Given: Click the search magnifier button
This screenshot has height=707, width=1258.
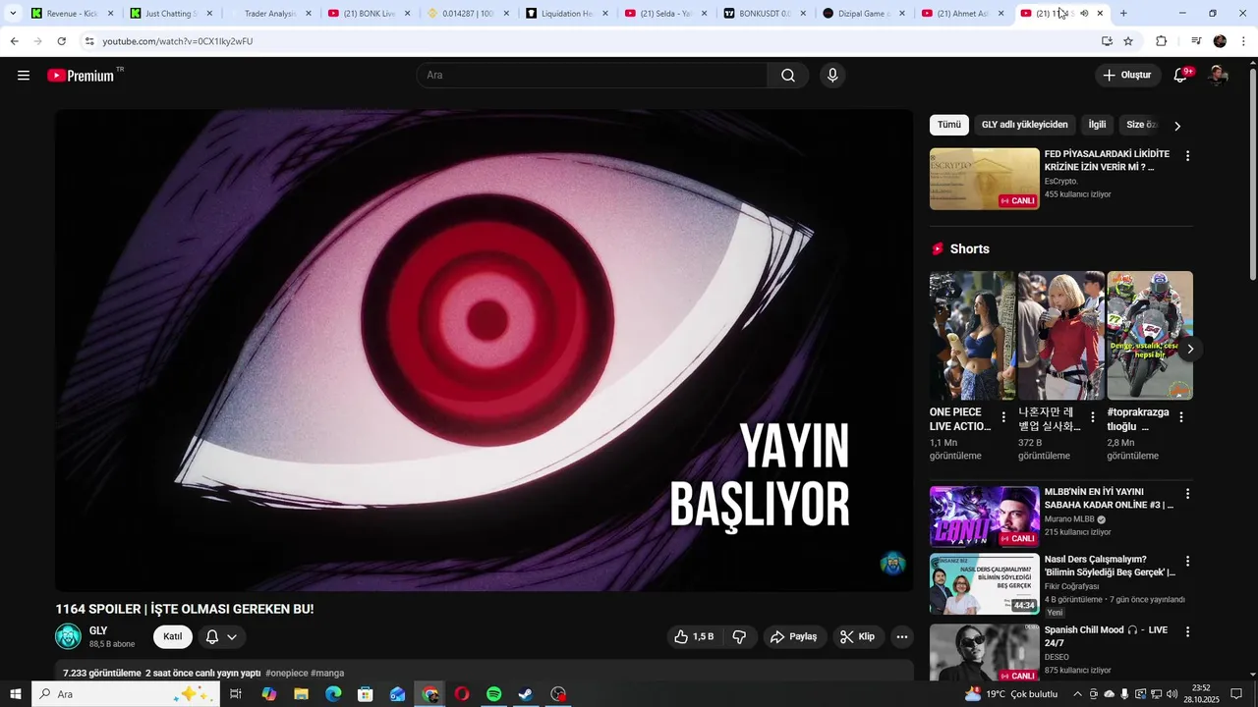Looking at the screenshot, I should tap(788, 76).
